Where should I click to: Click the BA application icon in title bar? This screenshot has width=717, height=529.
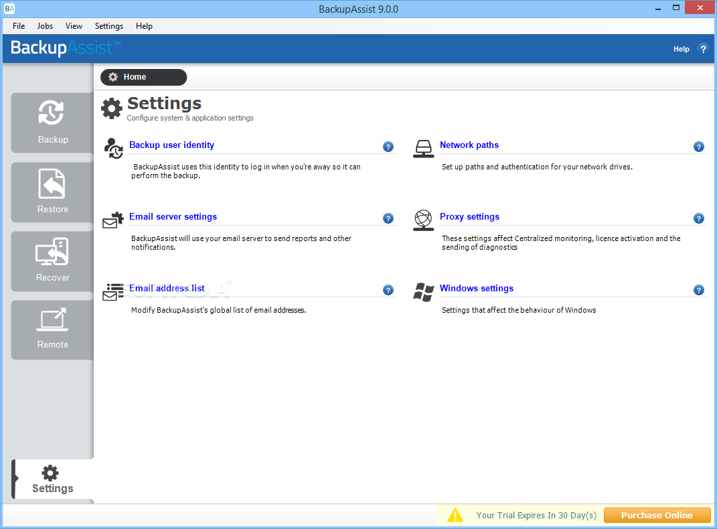click(x=9, y=9)
